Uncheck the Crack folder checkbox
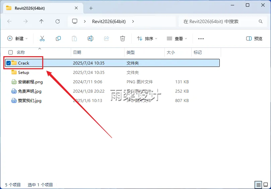This screenshot has width=271, height=189. coord(8,63)
